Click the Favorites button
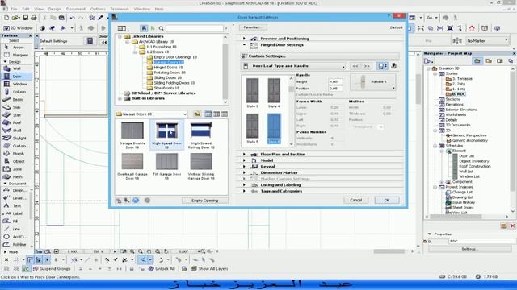 click(x=253, y=27)
